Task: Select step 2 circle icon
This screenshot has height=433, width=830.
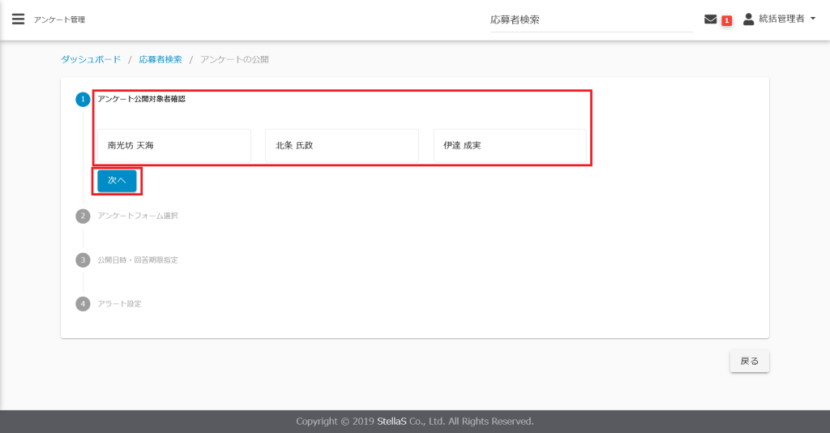Action: tap(83, 216)
